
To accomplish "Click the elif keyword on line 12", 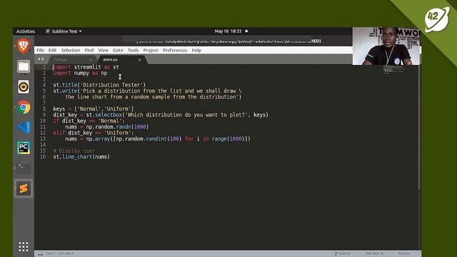I will tap(59, 133).
